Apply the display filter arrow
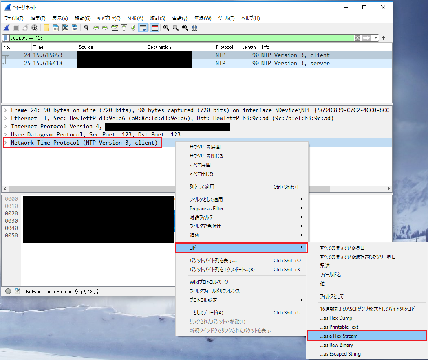The width and height of the screenshot is (428, 360). (x=366, y=38)
